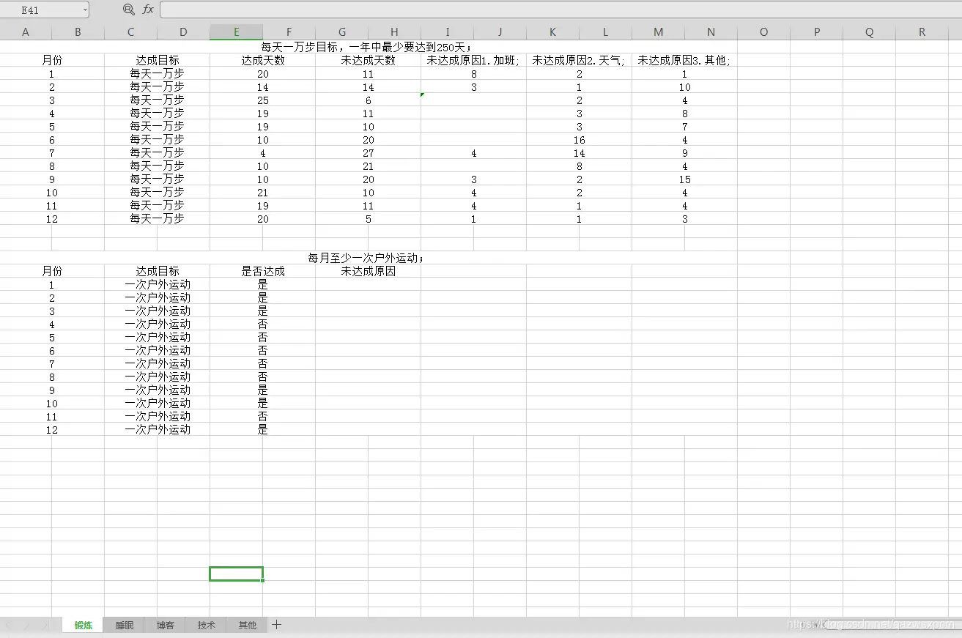Click the title 每月至少一次户外运动；
Viewport: 962px width, 638px height.
point(368,258)
